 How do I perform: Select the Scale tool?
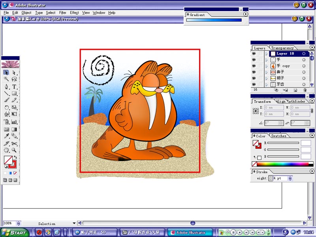(x=14, y=107)
